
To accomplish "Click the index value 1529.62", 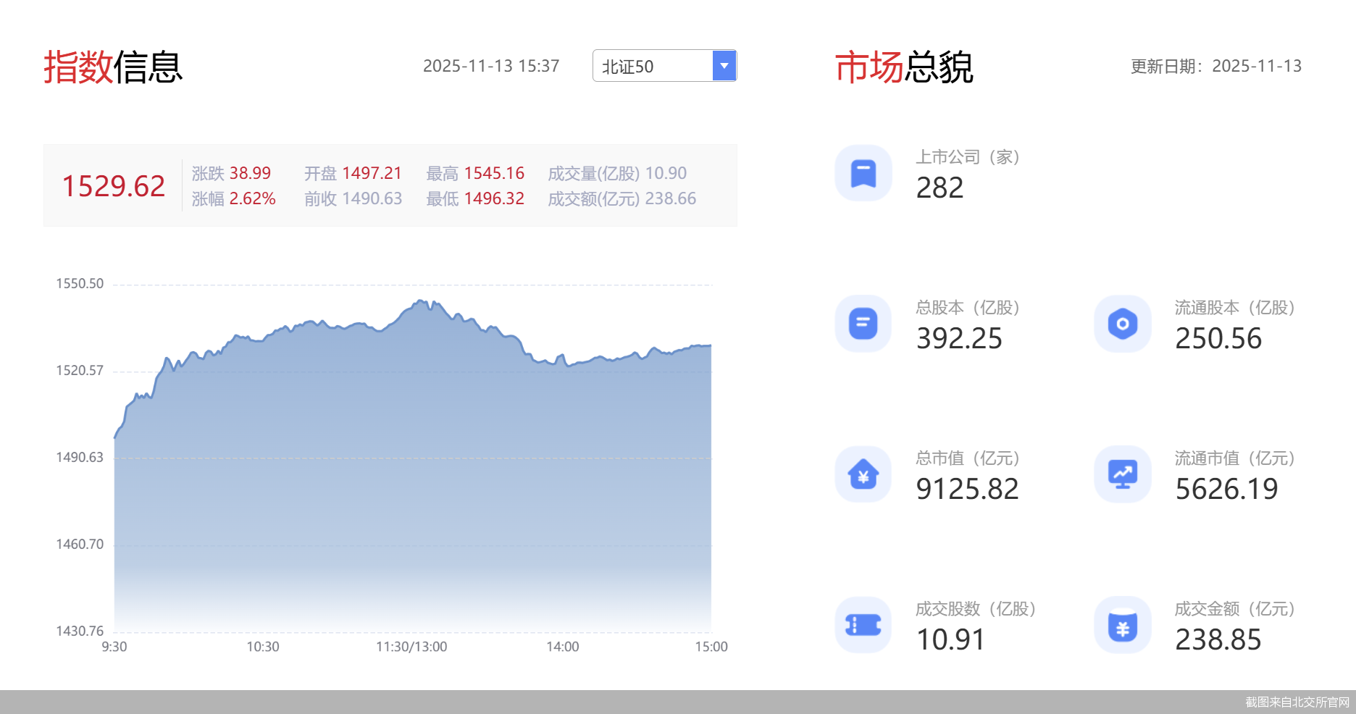I will (x=113, y=186).
